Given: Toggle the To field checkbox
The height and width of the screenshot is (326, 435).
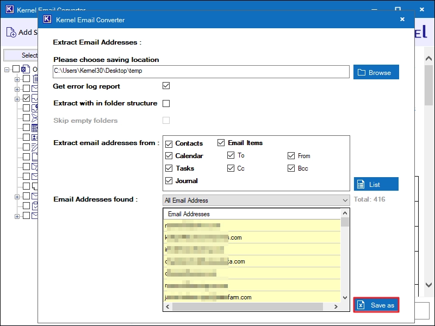Looking at the screenshot, I should (x=231, y=155).
